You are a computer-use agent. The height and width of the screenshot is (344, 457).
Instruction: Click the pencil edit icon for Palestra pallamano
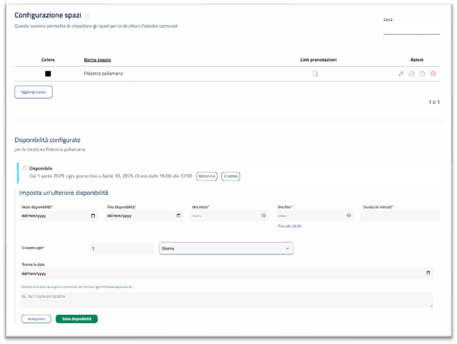(x=401, y=74)
